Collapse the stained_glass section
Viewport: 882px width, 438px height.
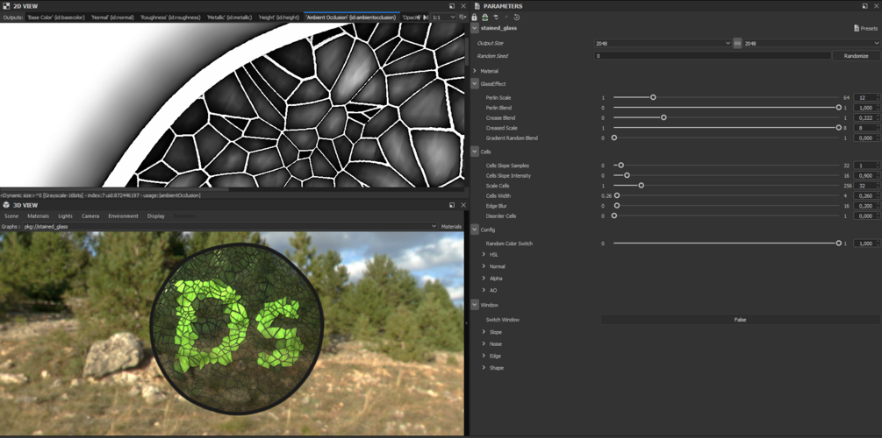pos(476,27)
